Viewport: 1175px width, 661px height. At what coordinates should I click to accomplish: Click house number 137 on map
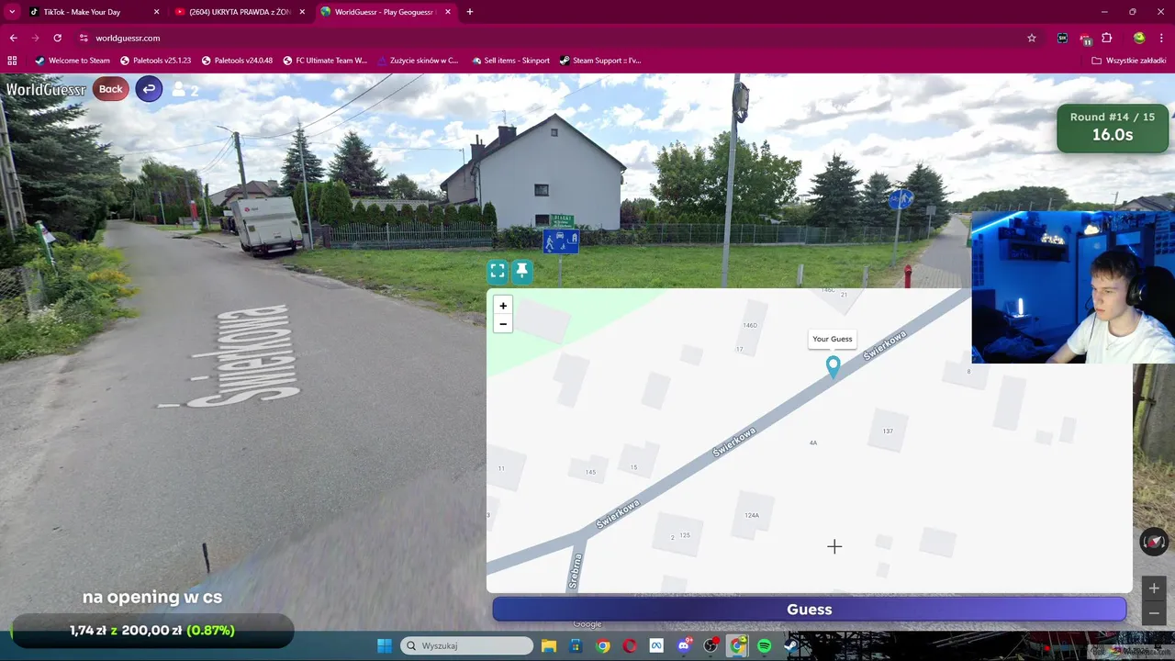coord(888,431)
